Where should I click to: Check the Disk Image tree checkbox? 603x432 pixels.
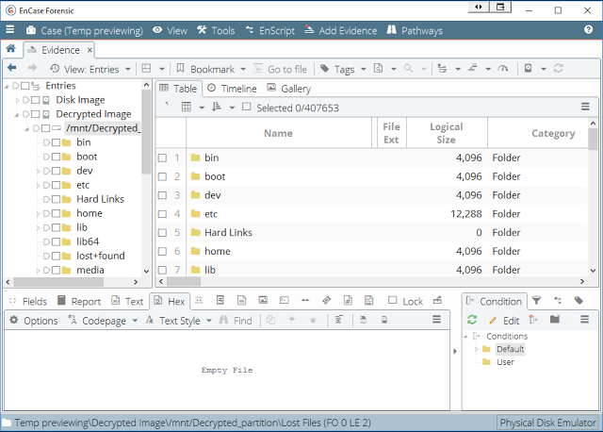point(36,100)
